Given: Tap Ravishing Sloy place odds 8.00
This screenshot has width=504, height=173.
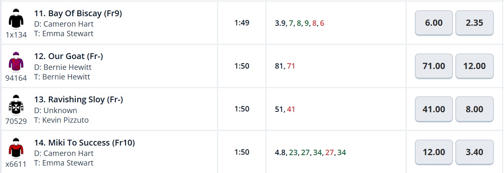Looking at the screenshot, I should [474, 109].
